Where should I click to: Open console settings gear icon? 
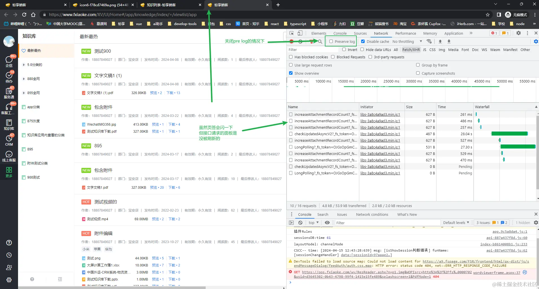[536, 223]
